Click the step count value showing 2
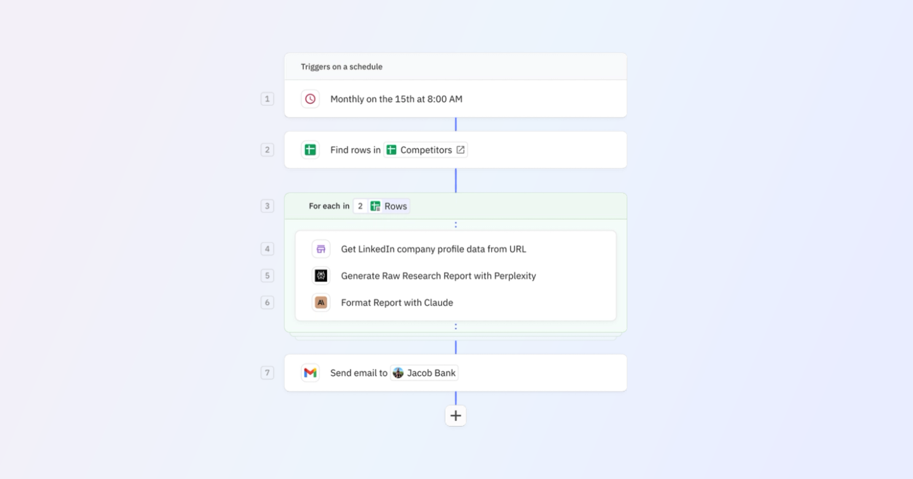 [360, 206]
